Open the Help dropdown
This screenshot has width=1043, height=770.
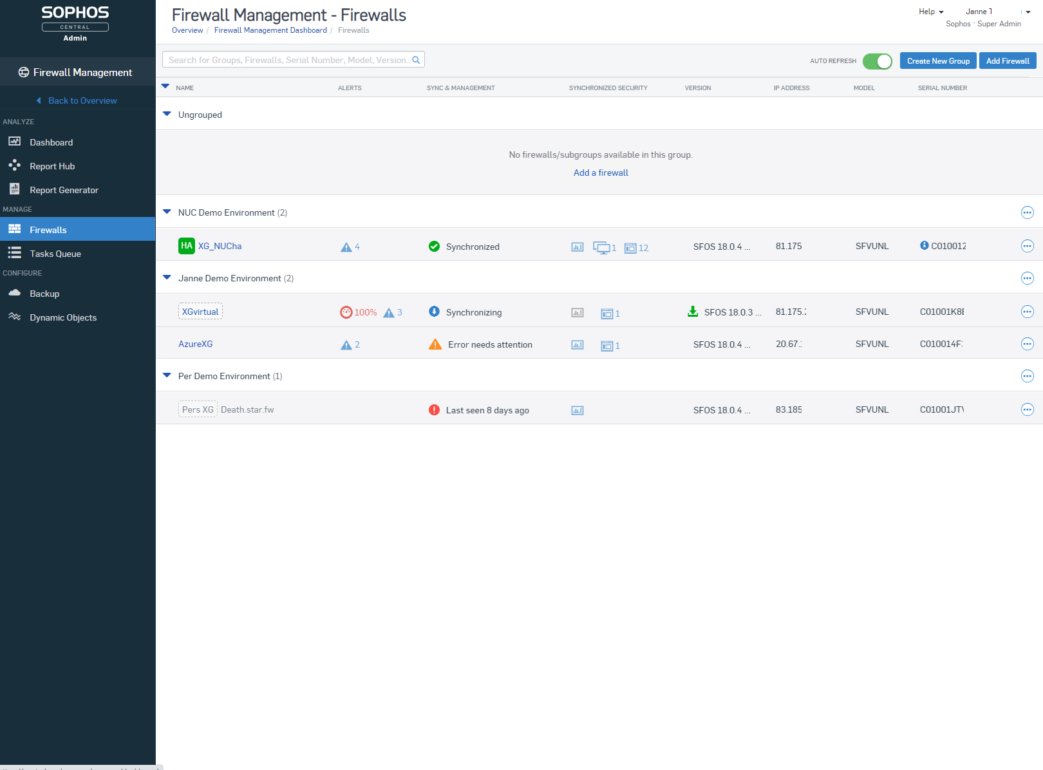coord(931,12)
